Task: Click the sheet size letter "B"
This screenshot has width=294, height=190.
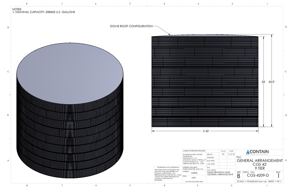Action: pyautogui.click(x=239, y=176)
